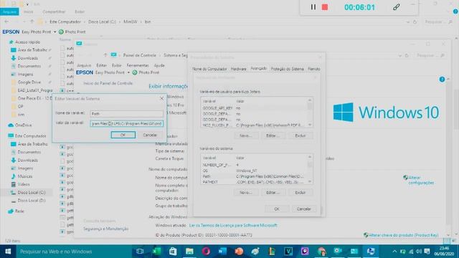Select Este Computador in the Explorer sidebar

pos(27,135)
